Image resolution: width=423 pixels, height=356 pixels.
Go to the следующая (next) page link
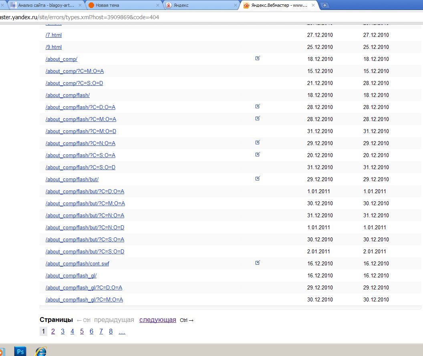[x=157, y=320]
